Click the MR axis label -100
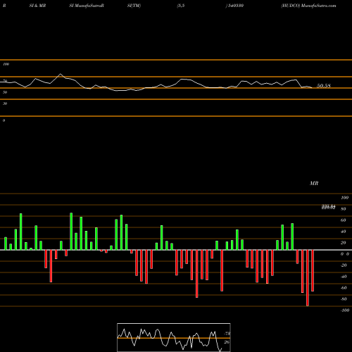This screenshot has height=352, width=352. (344, 310)
